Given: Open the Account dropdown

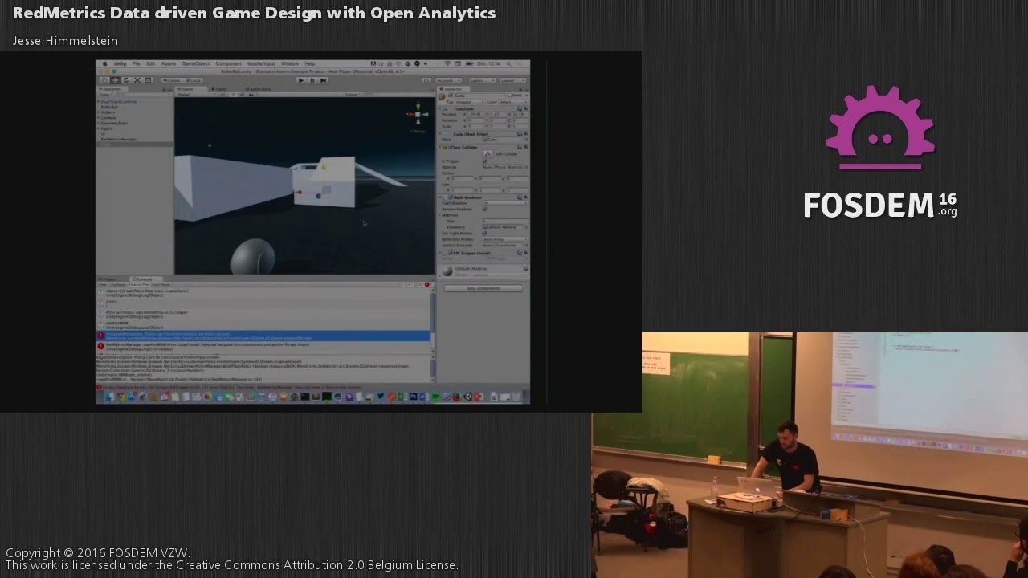Looking at the screenshot, I should (449, 80).
